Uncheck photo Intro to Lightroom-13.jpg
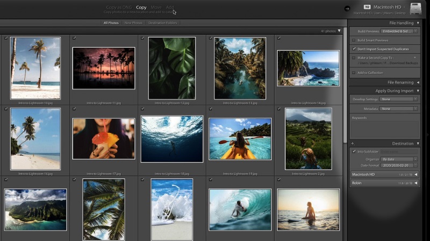 click(211, 38)
